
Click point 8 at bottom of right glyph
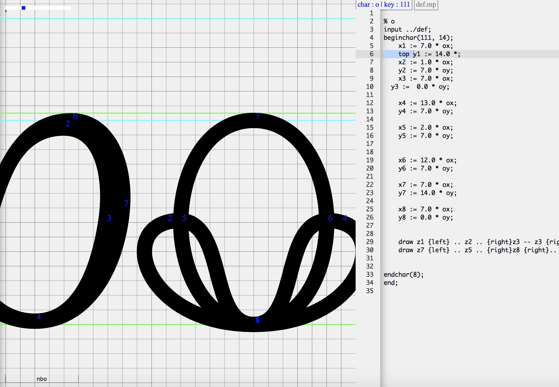coord(258,320)
